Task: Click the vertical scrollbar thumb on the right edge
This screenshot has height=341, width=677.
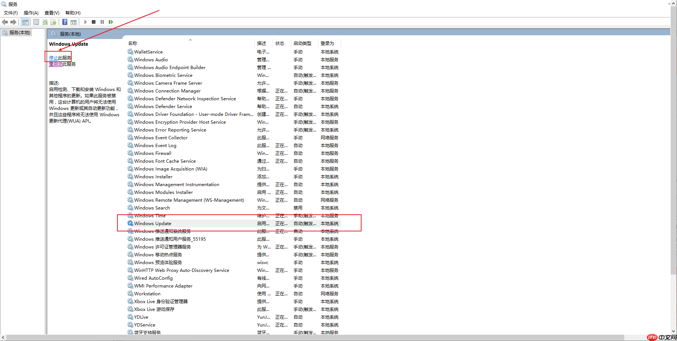Action: (674, 140)
